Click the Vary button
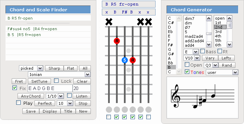The width and height of the screenshot is (244, 124). pyautogui.click(x=210, y=58)
